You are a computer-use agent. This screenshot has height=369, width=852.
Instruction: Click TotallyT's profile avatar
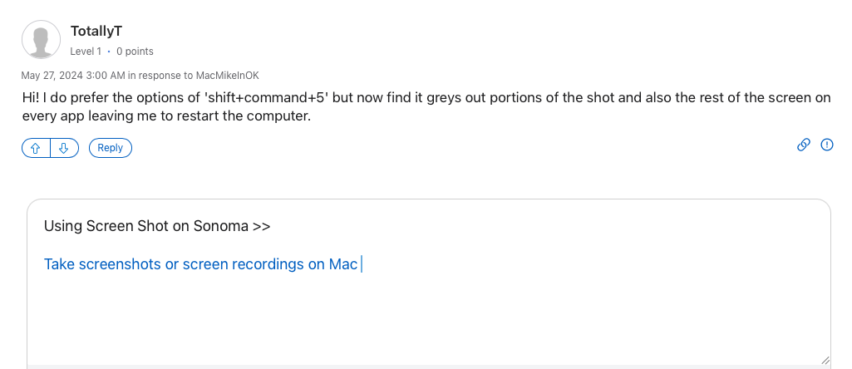click(41, 40)
